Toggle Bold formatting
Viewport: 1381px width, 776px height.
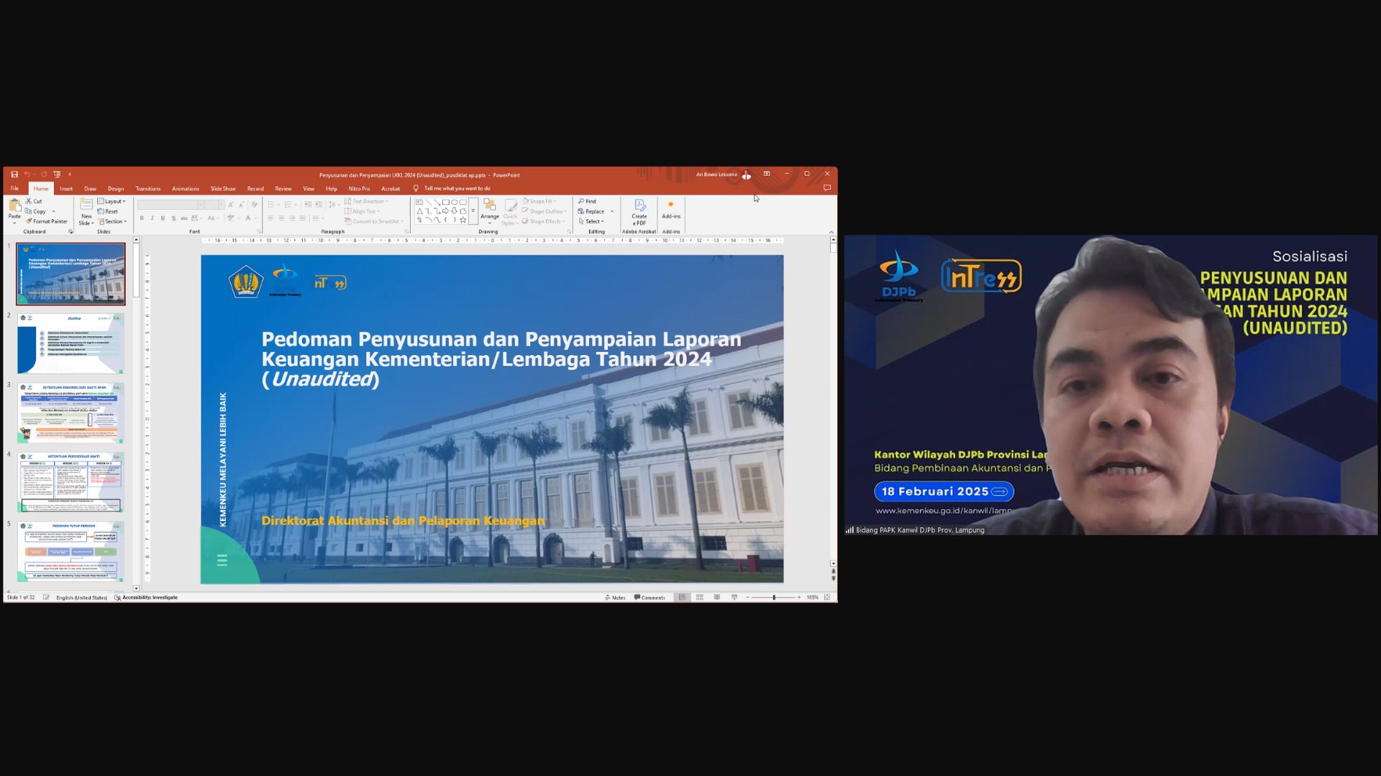tap(142, 218)
